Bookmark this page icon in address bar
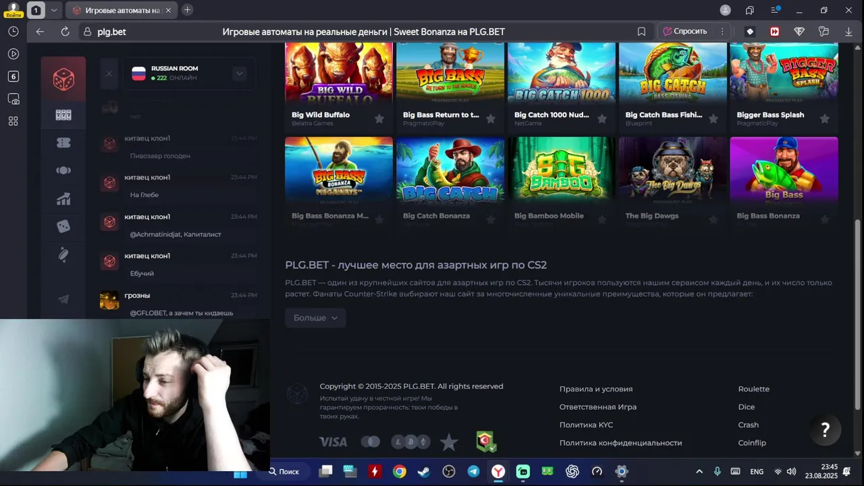Viewport: 864px width, 486px height. click(641, 32)
